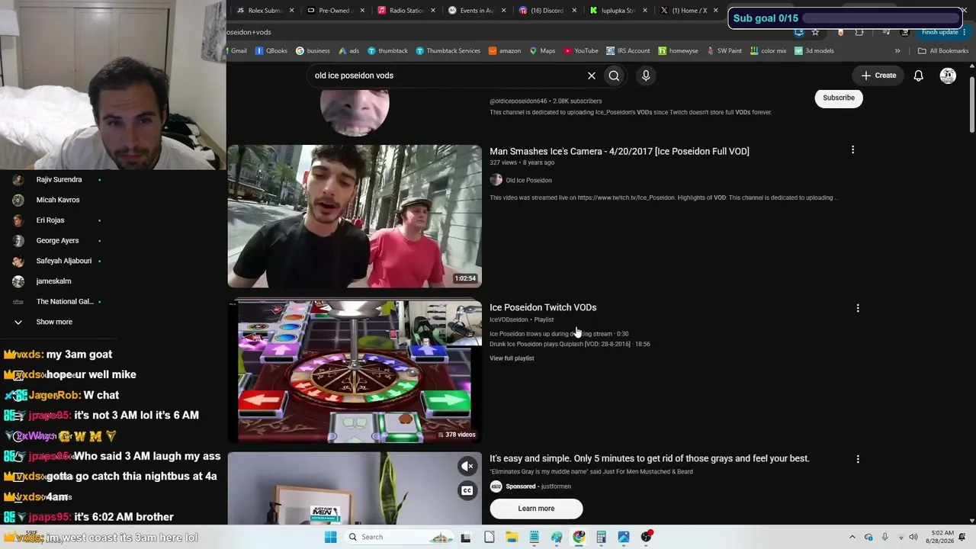Click the magnifying glass search button
This screenshot has height=549, width=976.
click(614, 75)
